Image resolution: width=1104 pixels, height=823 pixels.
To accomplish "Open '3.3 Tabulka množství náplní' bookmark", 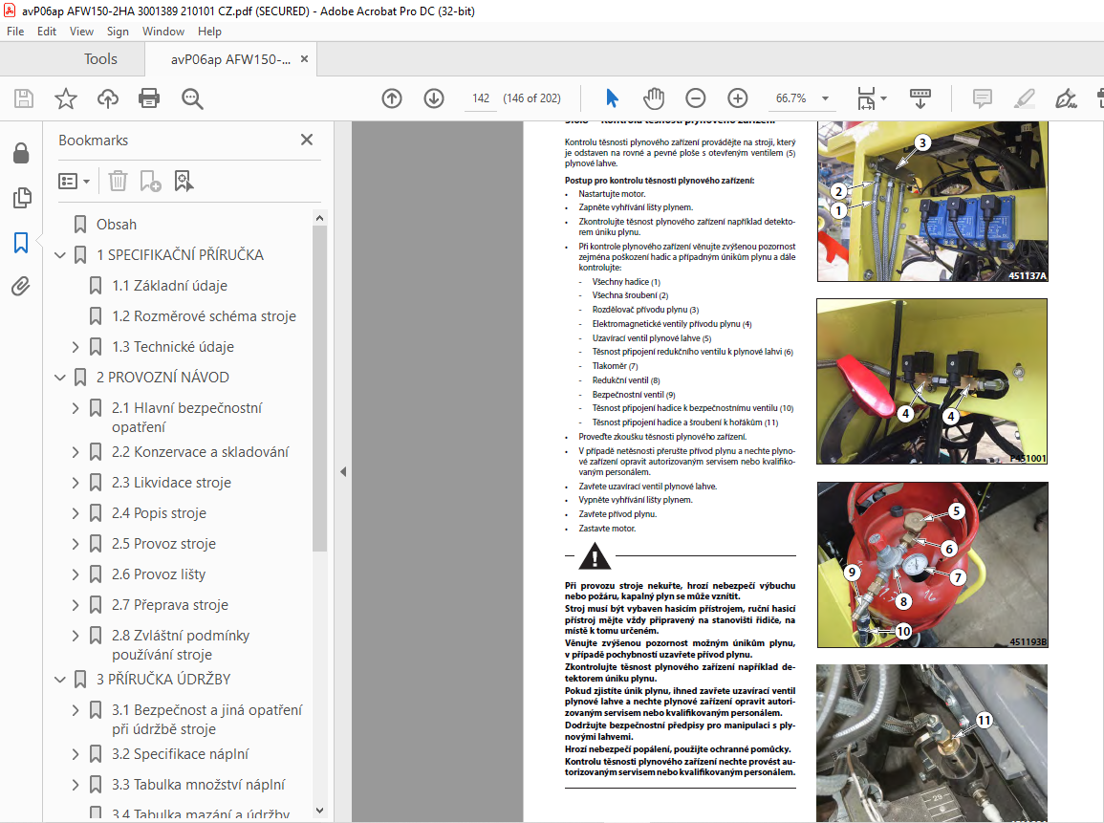I will pyautogui.click(x=199, y=785).
